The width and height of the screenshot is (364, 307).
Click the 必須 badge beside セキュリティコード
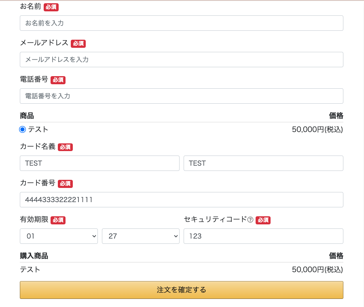click(263, 220)
